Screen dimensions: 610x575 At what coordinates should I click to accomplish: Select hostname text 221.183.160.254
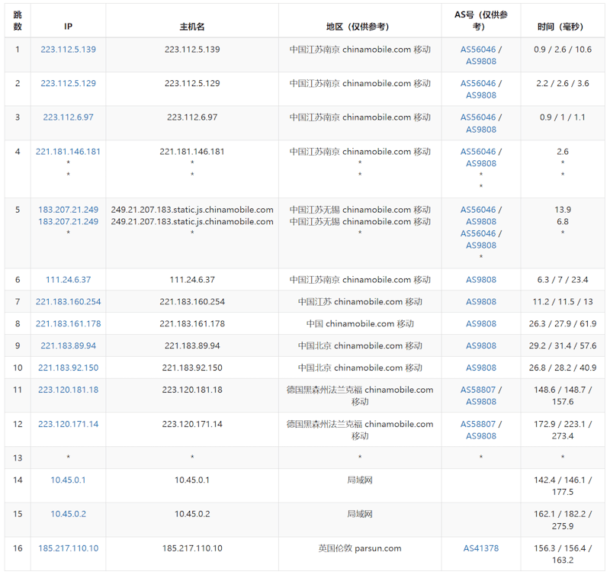click(192, 301)
